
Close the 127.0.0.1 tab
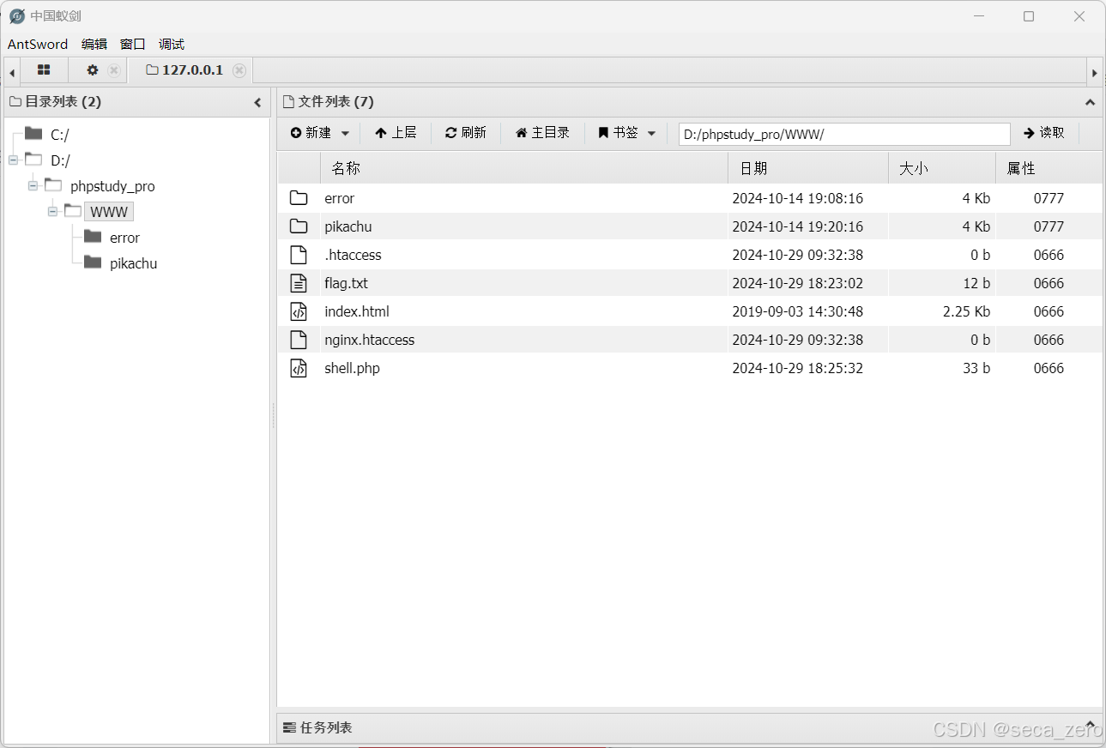pos(239,70)
